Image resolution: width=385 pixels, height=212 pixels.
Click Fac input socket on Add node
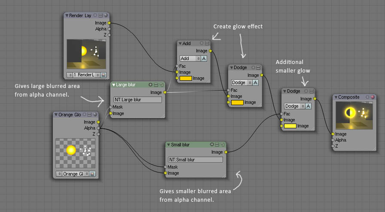click(177, 66)
